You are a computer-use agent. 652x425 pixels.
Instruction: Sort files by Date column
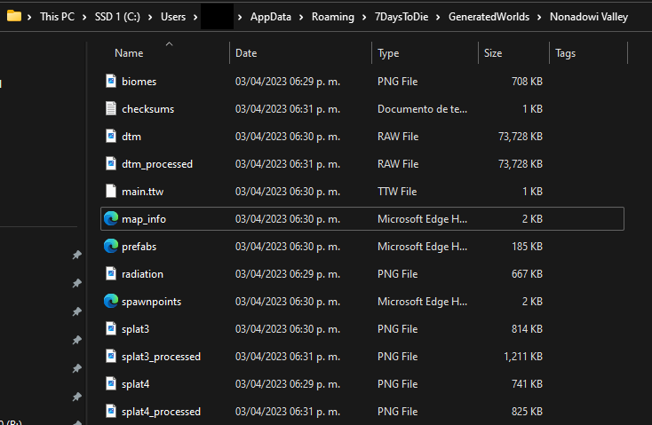(246, 52)
